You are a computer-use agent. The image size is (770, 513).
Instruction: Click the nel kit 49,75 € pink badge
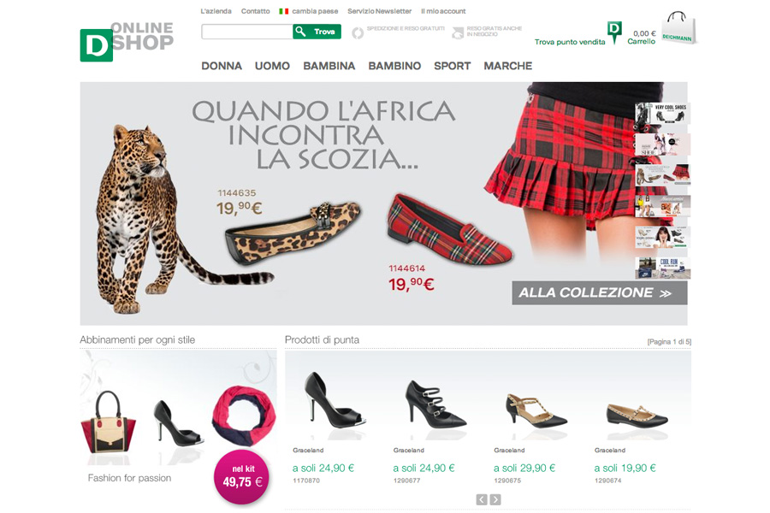[242, 477]
